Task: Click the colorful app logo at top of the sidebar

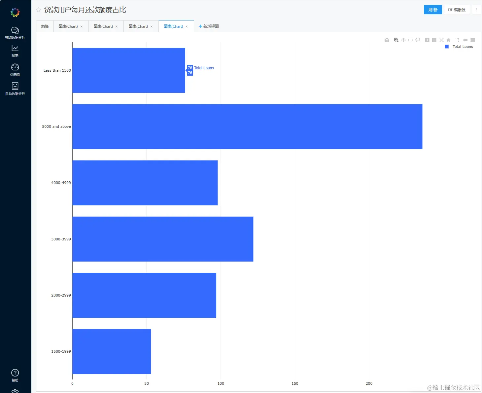Action: click(15, 13)
